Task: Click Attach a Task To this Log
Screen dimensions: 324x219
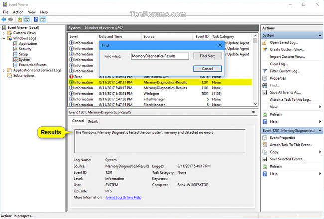Action: coord(290,100)
